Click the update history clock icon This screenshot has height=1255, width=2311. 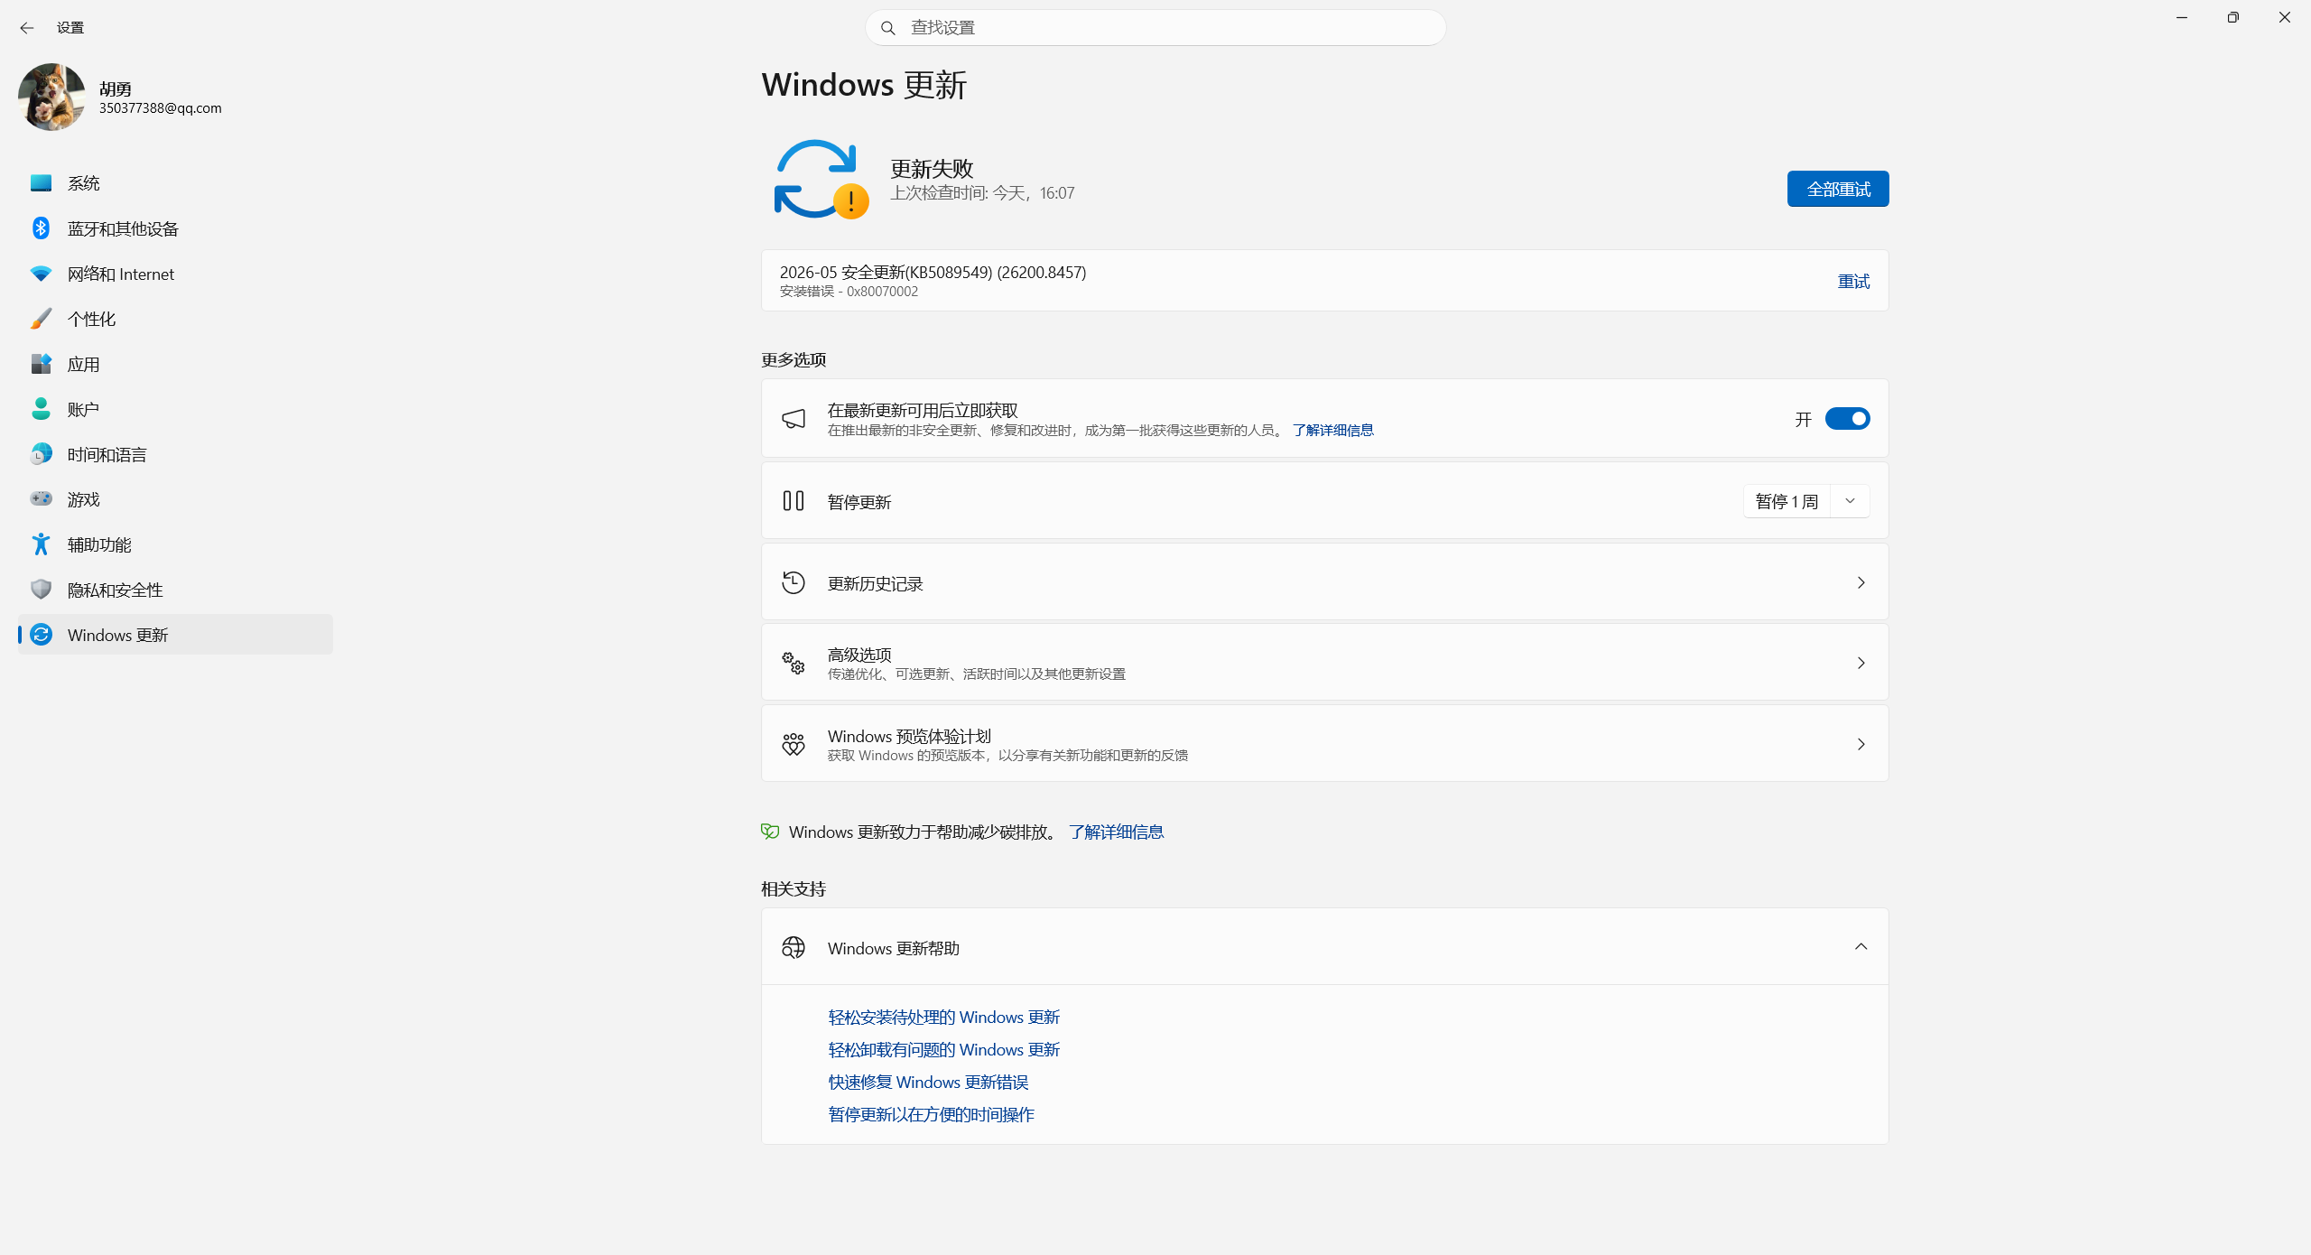[794, 582]
